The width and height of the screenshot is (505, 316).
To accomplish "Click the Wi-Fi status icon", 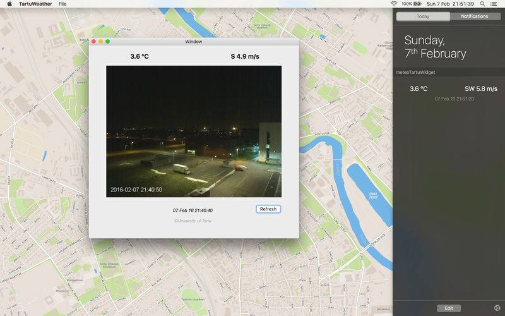I will tap(393, 4).
